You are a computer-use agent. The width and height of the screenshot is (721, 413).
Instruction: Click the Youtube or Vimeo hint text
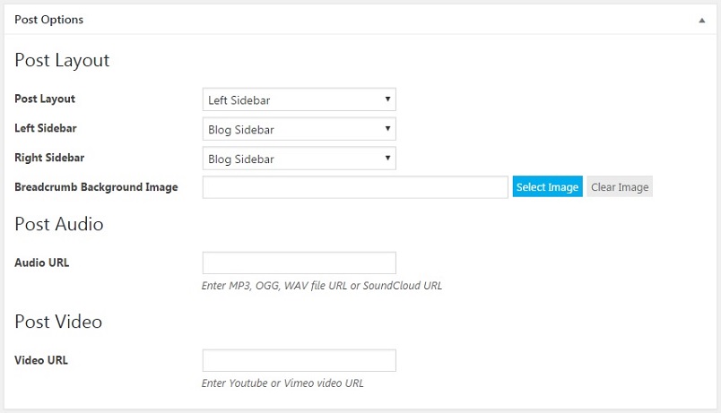pos(282,383)
